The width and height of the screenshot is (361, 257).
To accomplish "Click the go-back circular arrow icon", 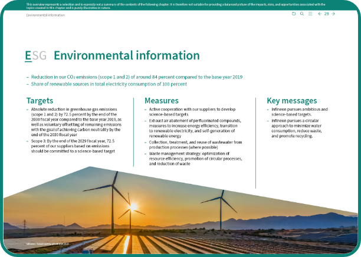I will click(294, 14).
